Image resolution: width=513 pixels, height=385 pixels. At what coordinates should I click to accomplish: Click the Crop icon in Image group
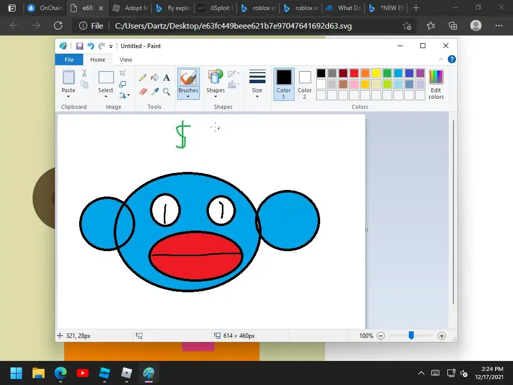pos(122,73)
